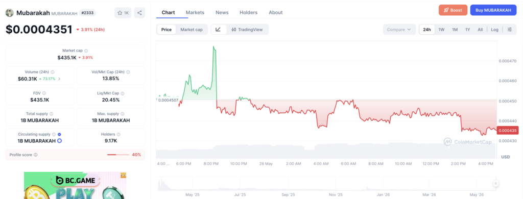Click the pause handle on range navigator
The width and height of the screenshot is (523, 199).
click(x=495, y=183)
